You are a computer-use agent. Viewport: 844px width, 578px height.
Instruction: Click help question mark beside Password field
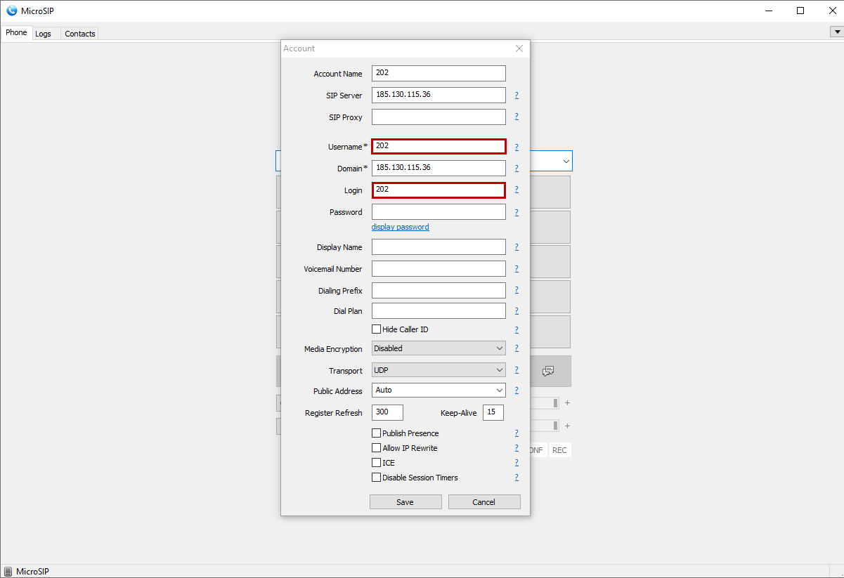517,212
